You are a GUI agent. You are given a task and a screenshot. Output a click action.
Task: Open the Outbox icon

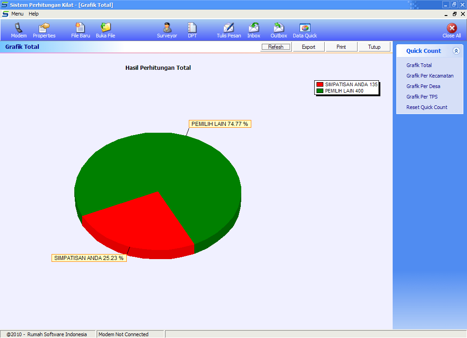click(279, 28)
